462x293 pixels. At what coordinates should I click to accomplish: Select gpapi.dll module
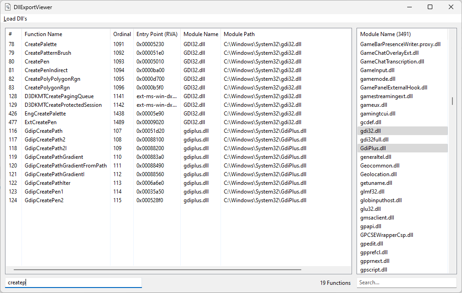tap(403, 226)
